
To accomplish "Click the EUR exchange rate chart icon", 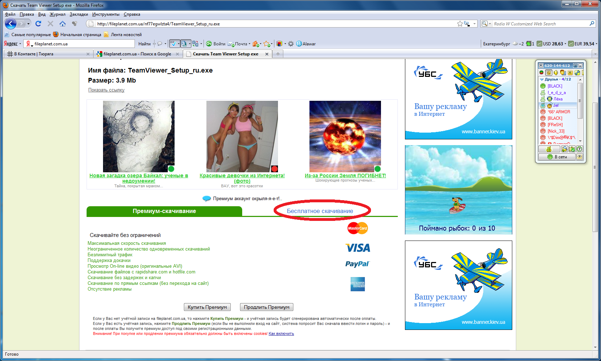I will pyautogui.click(x=571, y=44).
